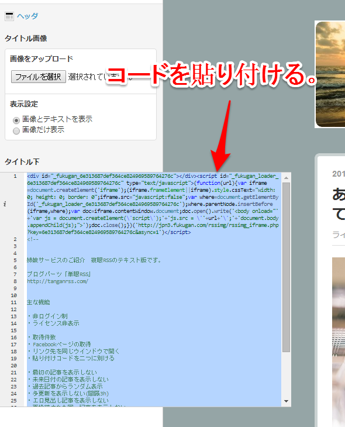Click the ・Facebookページの取得 line
Image resolution: width=345 pixels, height=427 pixels.
[x=59, y=345]
